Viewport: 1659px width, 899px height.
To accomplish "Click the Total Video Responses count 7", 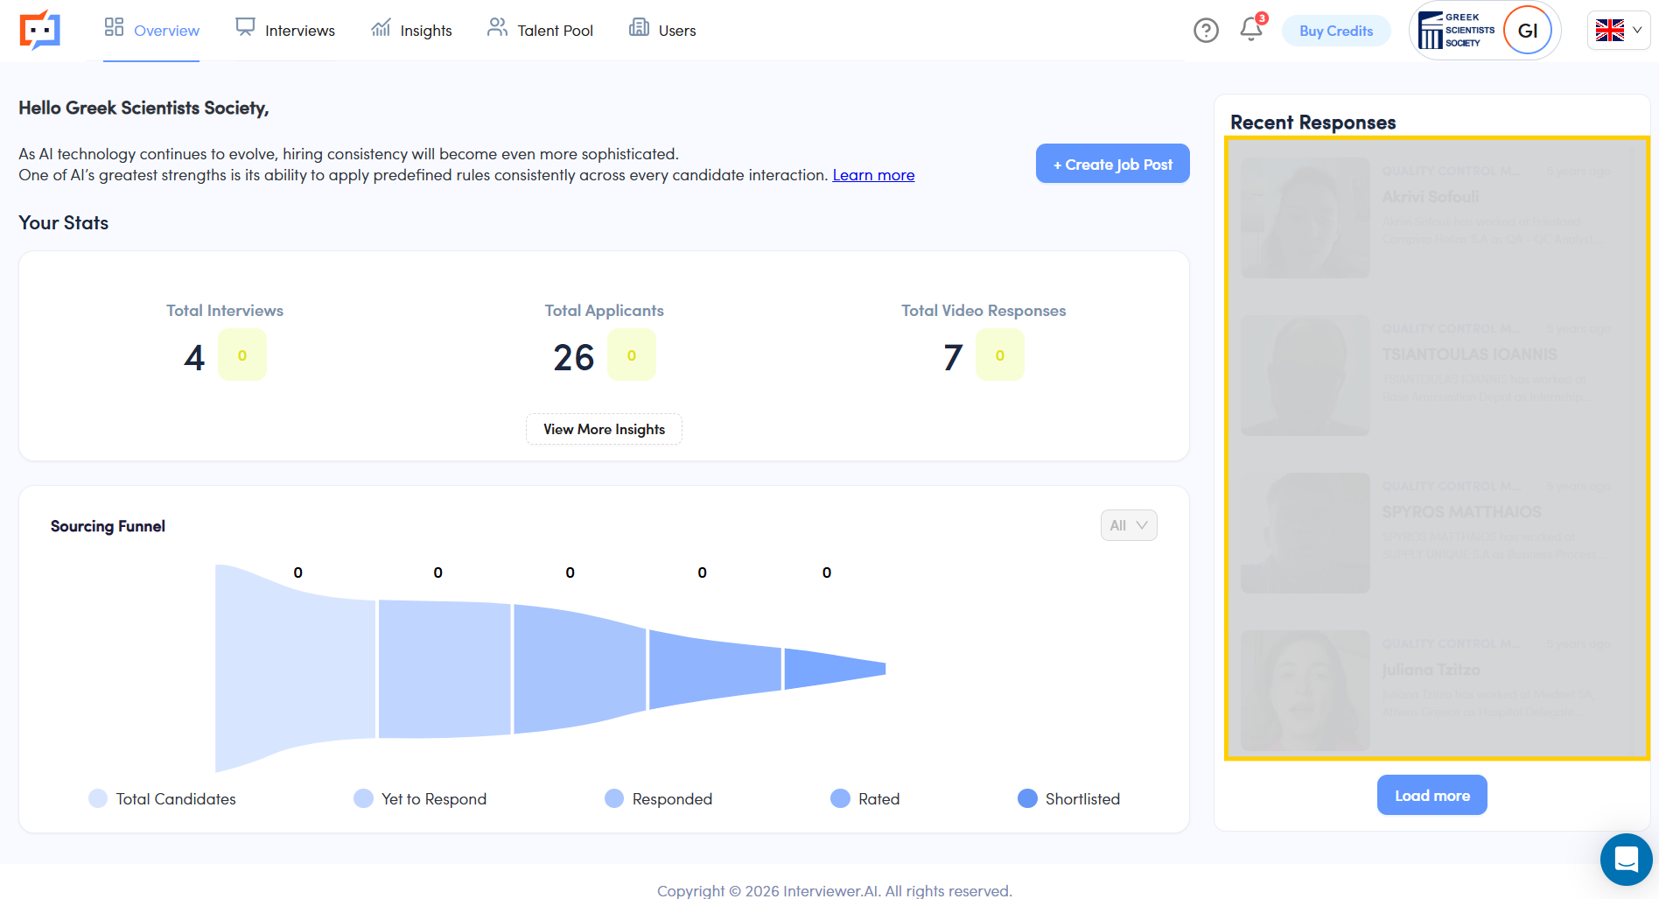I will point(953,357).
